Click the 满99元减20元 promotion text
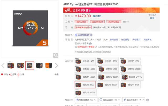 (x=99, y=28)
